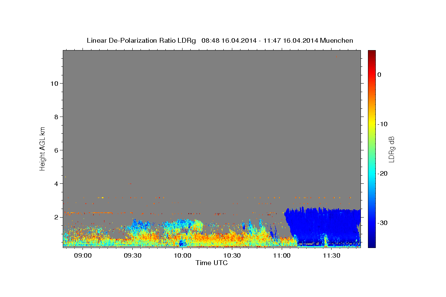Click the 09:30 time tick label

tap(132, 256)
